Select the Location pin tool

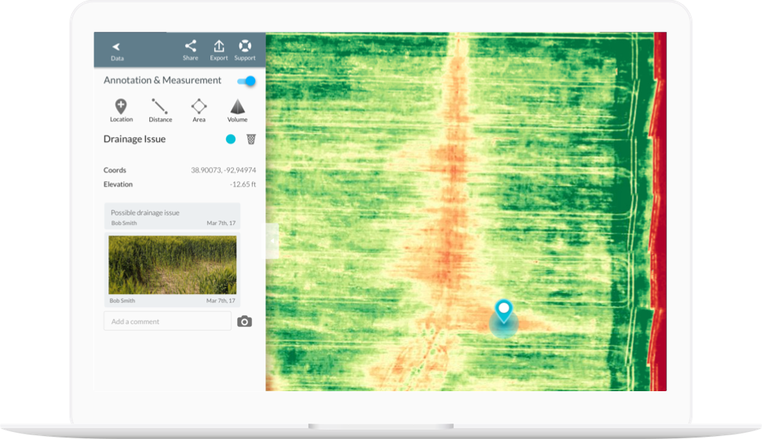click(x=121, y=111)
